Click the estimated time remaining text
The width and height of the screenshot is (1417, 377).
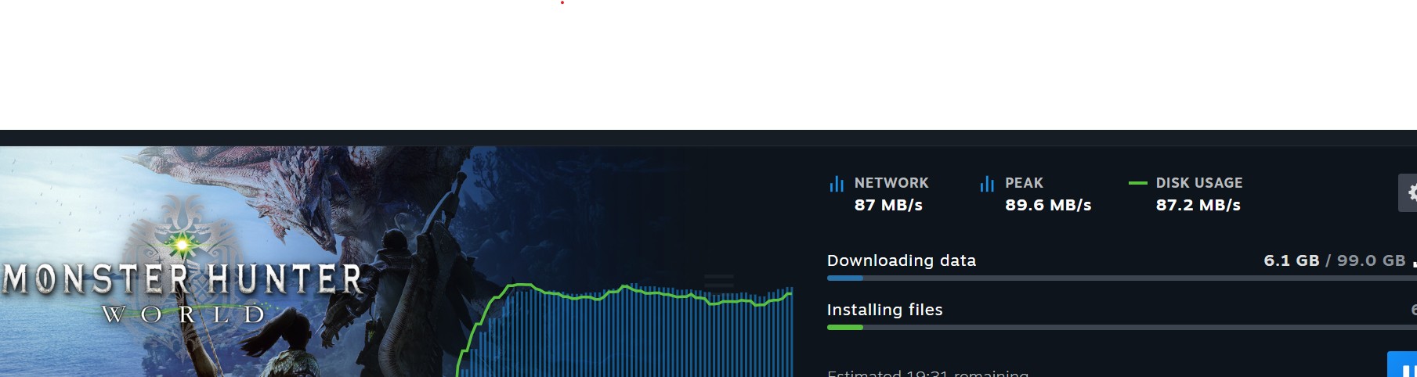pos(928,373)
